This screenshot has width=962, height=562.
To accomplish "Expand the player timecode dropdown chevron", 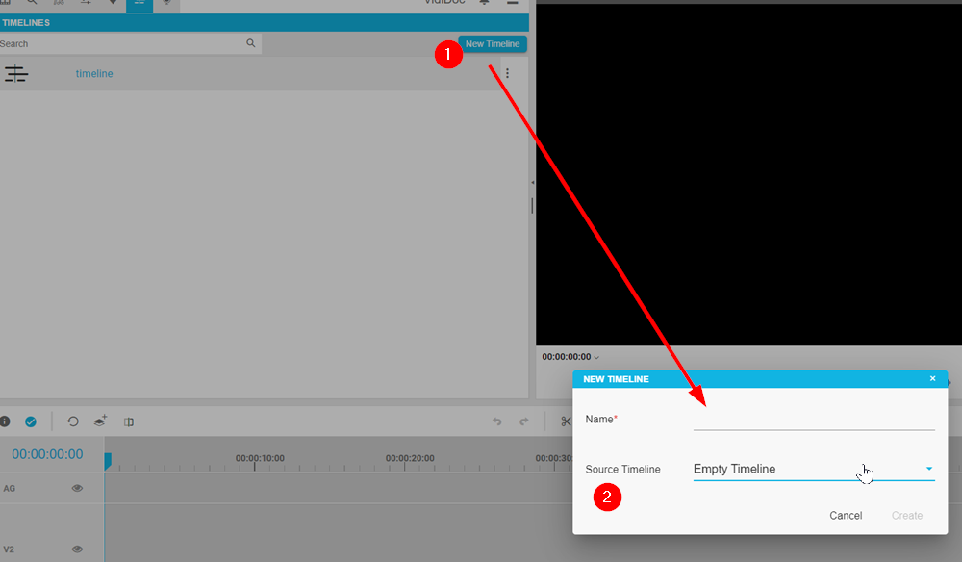I will (596, 357).
